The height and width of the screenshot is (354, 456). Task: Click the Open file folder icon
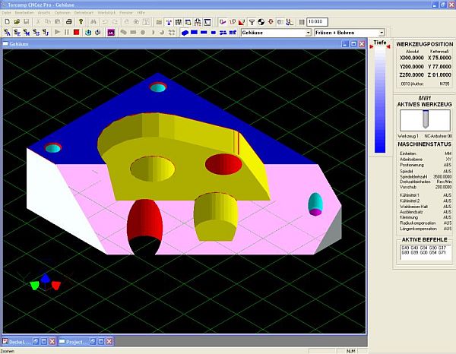tap(16, 22)
